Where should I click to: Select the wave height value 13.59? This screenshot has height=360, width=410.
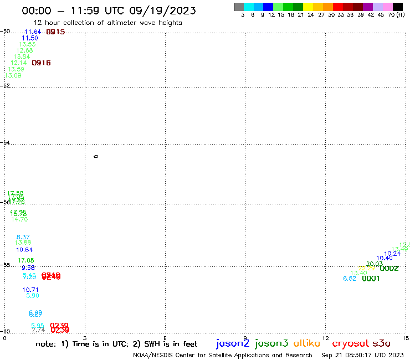click(16, 69)
